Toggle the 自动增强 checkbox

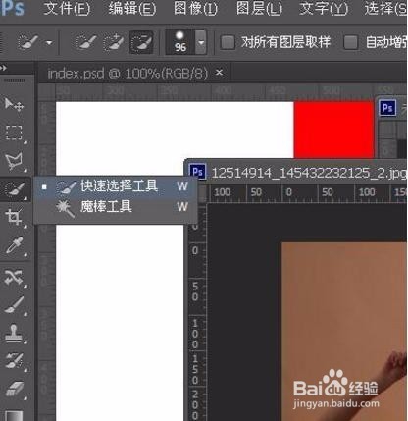(350, 42)
